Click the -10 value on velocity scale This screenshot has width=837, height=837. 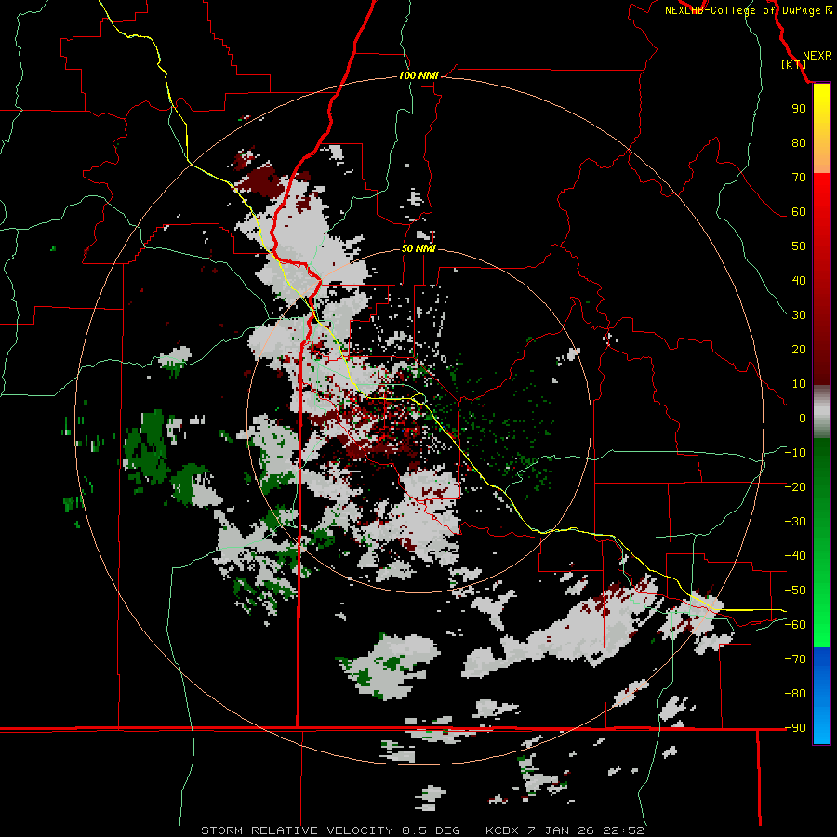coord(795,453)
